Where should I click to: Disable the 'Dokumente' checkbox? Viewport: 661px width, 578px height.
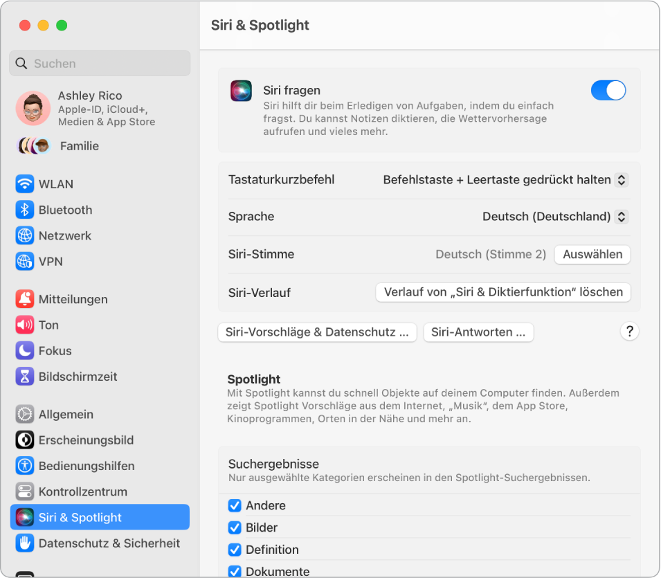pos(234,570)
